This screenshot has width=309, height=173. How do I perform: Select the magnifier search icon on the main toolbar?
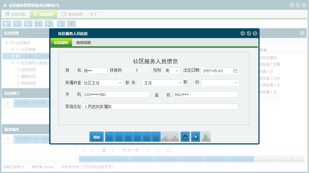coord(6,24)
